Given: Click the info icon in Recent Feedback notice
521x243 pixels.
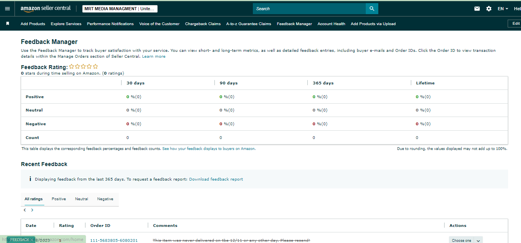Looking at the screenshot, I should 30,179.
